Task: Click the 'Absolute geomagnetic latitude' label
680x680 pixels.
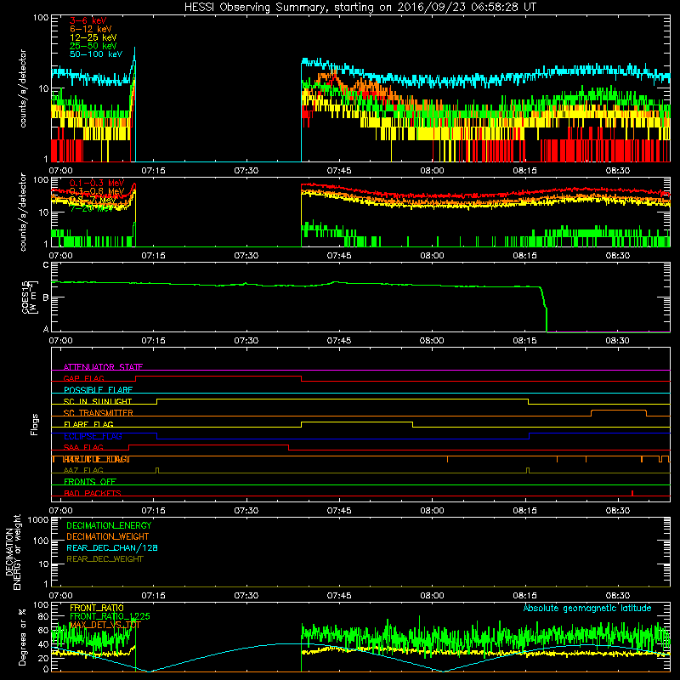Action: (587, 609)
